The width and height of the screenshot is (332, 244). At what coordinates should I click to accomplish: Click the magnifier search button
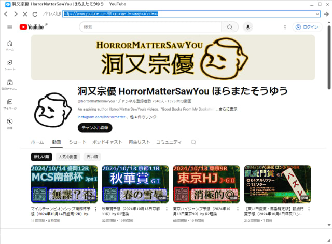coord(230,27)
